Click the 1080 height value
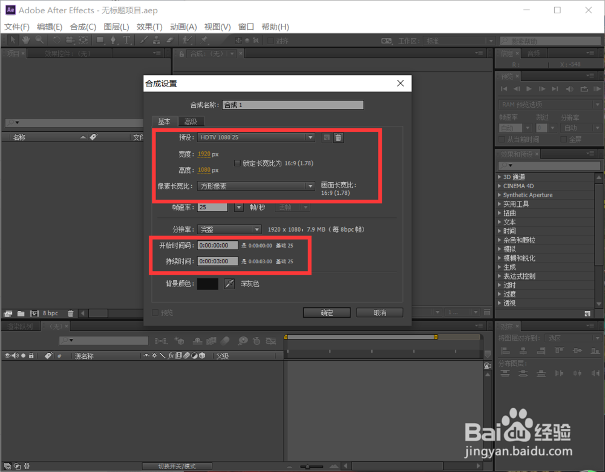The image size is (605, 472). [204, 170]
